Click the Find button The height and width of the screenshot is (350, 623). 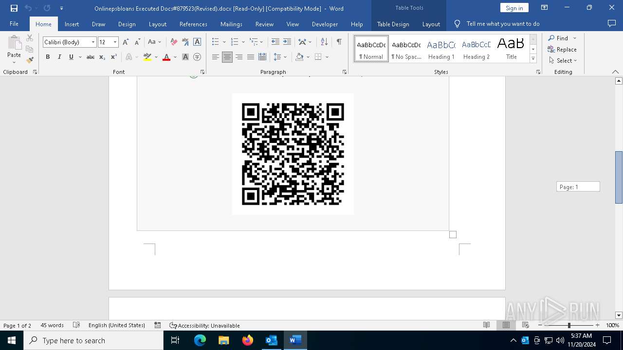pos(558,38)
